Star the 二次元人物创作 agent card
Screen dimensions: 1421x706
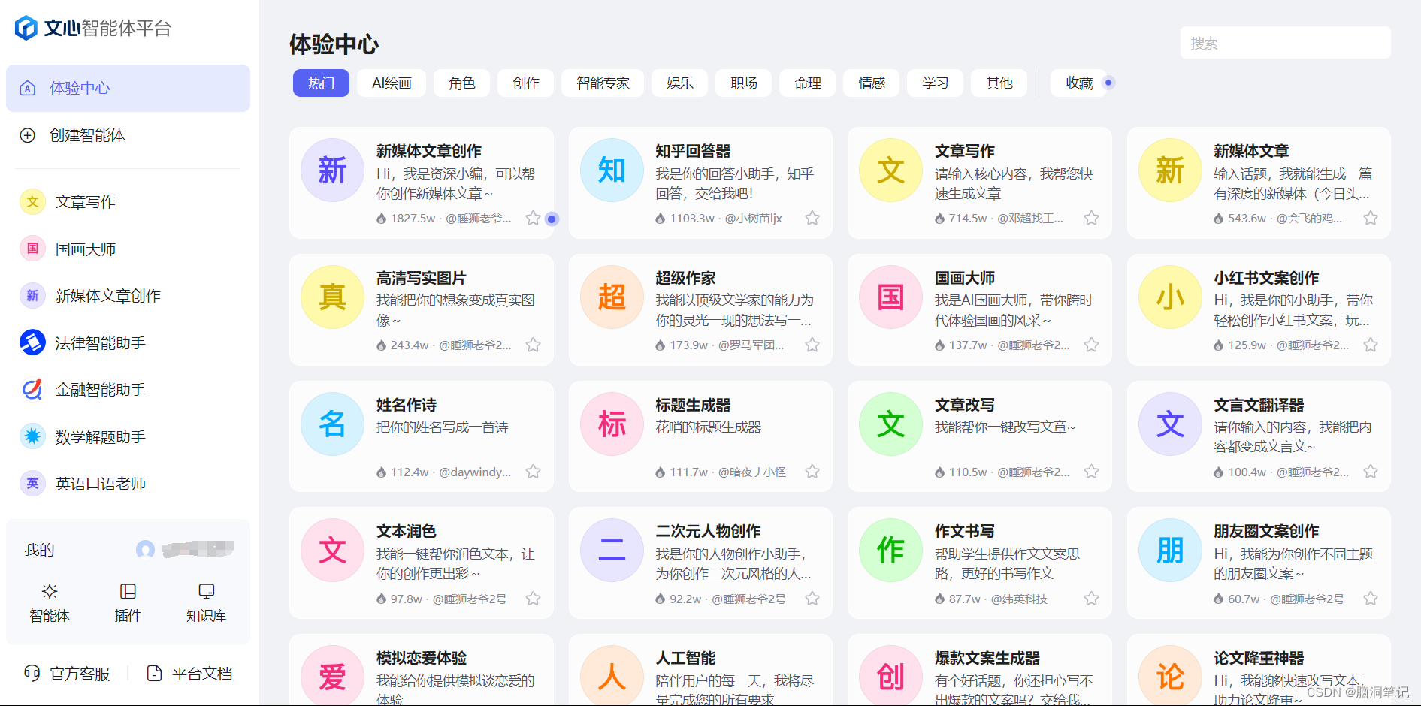pos(812,599)
